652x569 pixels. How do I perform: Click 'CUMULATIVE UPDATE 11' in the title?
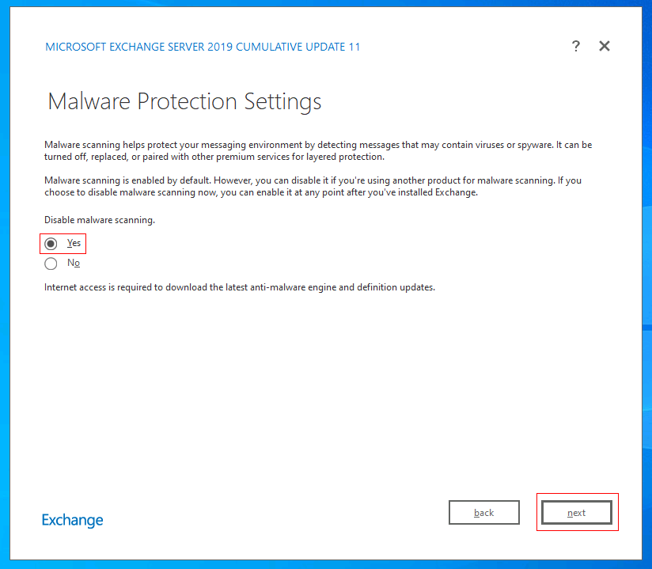coord(298,47)
